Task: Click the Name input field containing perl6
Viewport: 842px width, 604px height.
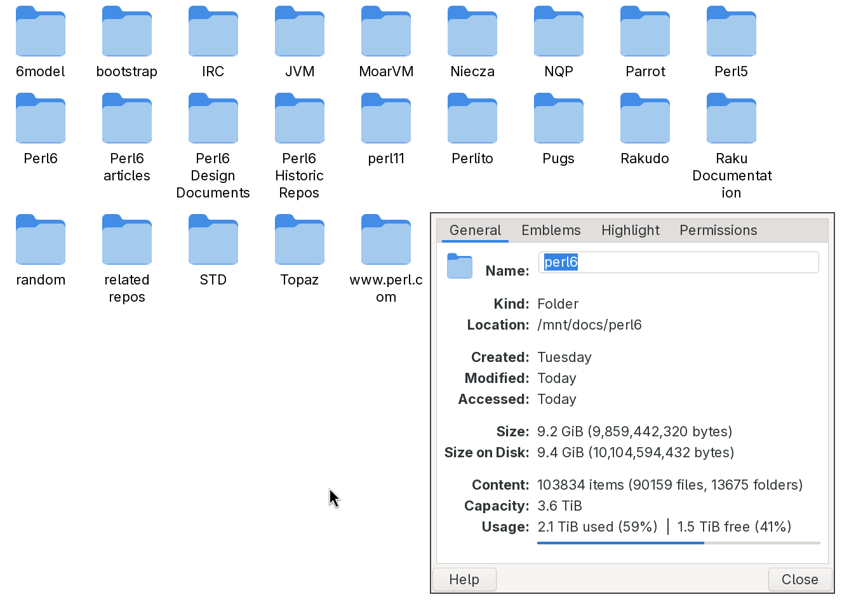Action: tap(679, 262)
